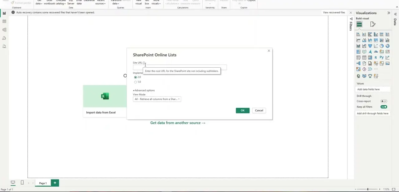Pick the stacked bar chart visual

coord(358,34)
